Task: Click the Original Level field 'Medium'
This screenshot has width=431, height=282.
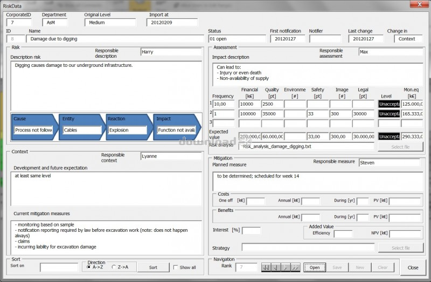Action: tap(110, 23)
